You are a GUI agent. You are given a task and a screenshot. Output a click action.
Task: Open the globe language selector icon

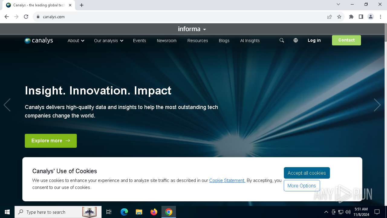(x=296, y=40)
